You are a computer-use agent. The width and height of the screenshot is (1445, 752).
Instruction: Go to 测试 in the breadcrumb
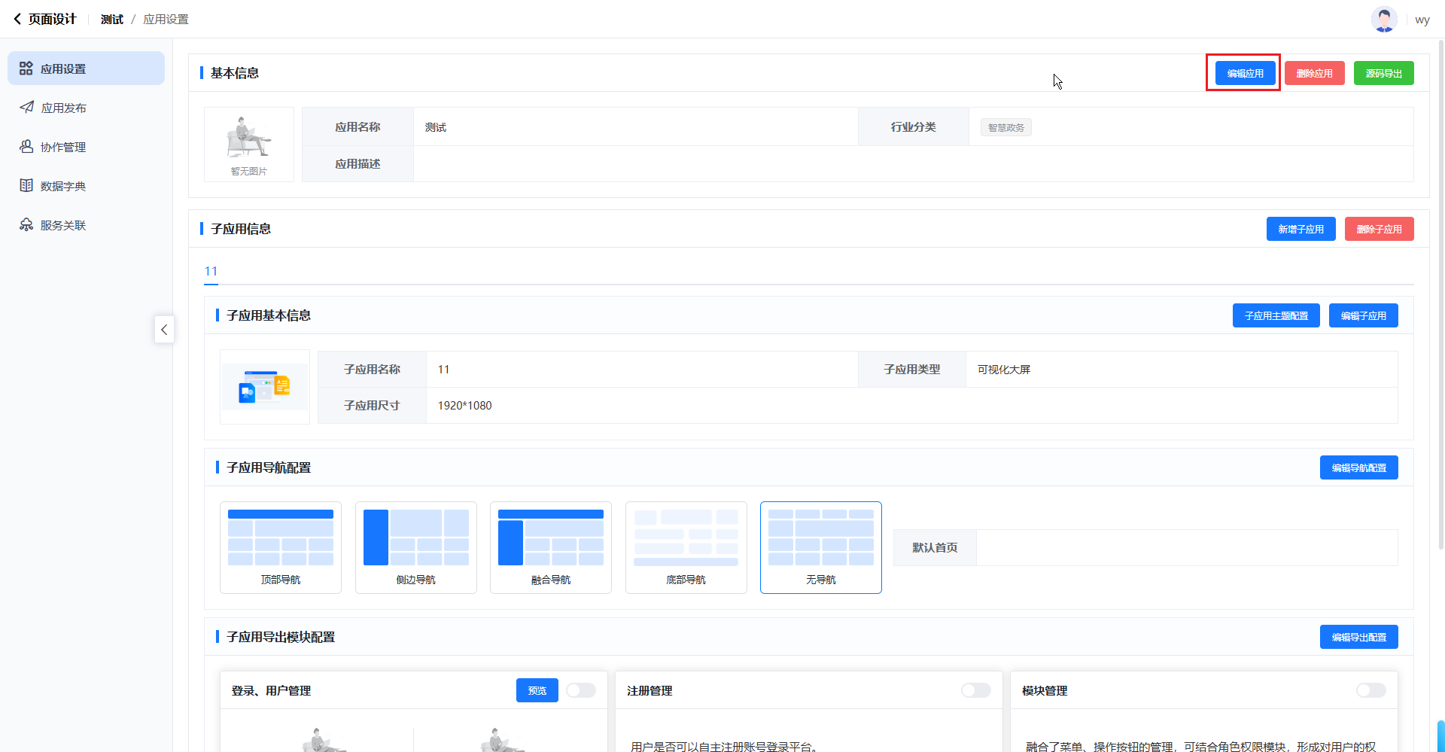click(x=111, y=19)
